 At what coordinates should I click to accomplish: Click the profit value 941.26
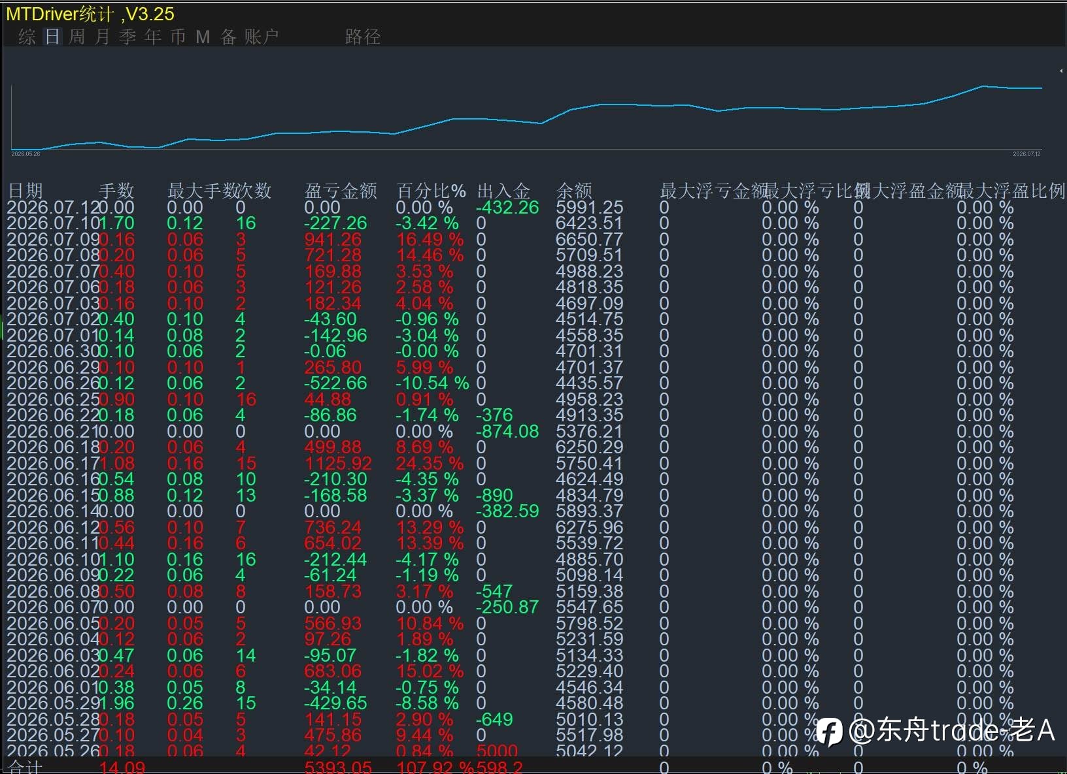pyautogui.click(x=332, y=239)
